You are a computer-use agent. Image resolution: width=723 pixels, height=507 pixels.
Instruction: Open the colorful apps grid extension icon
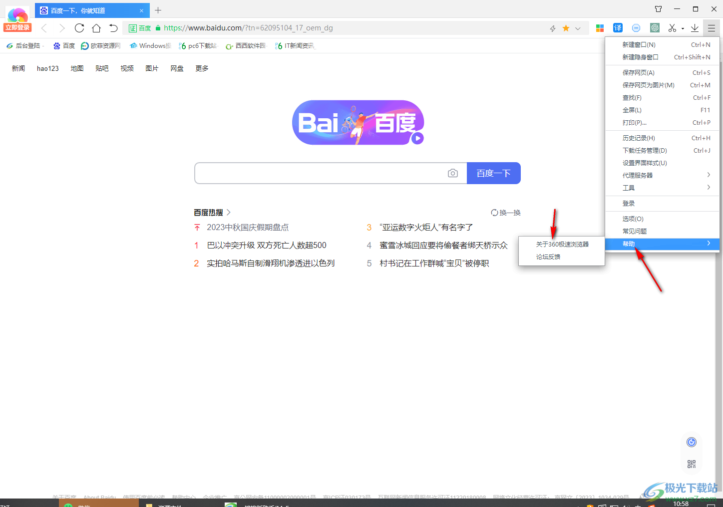[600, 28]
